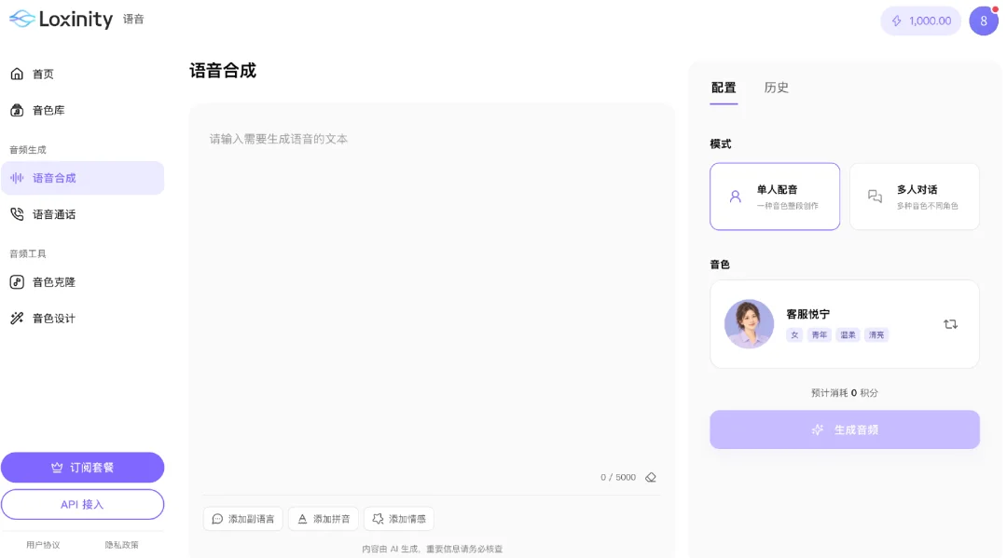
Task: Click the chat bubbles icon in 多人对话
Action: click(875, 197)
